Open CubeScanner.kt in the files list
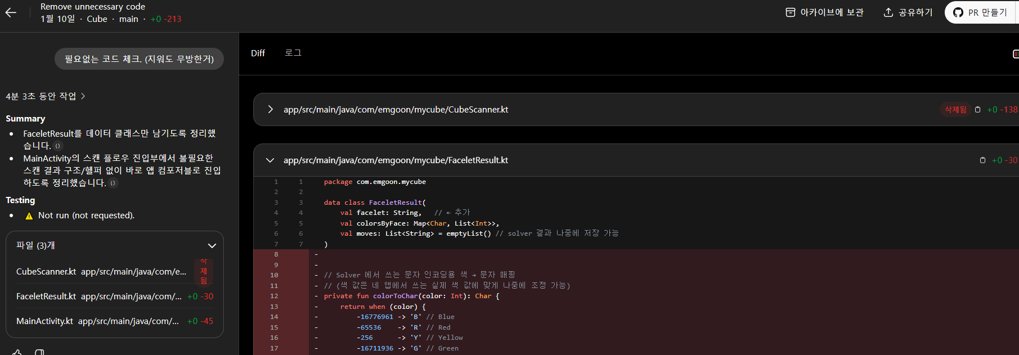Screen dimensions: 1019x355 115,272
